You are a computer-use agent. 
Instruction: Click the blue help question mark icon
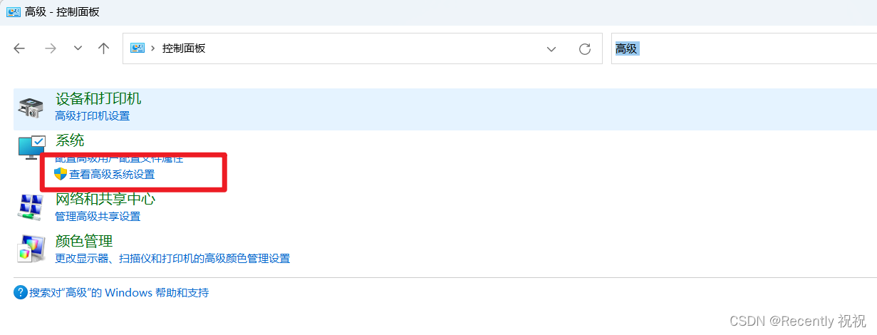[21, 292]
